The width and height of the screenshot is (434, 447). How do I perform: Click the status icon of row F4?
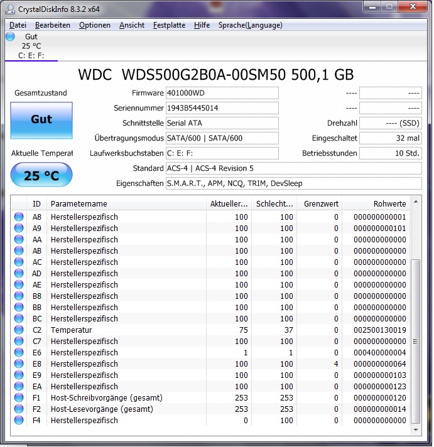pos(19,420)
